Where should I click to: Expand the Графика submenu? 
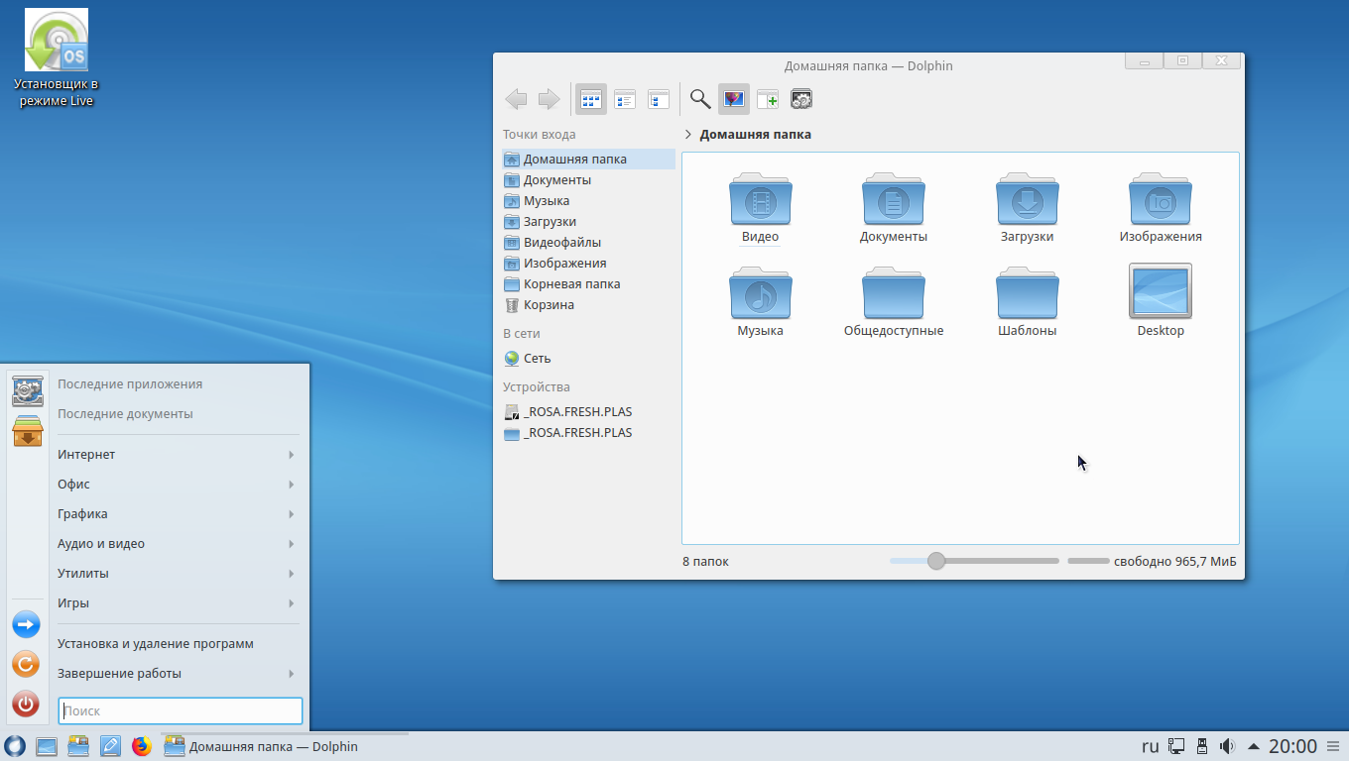(x=179, y=514)
